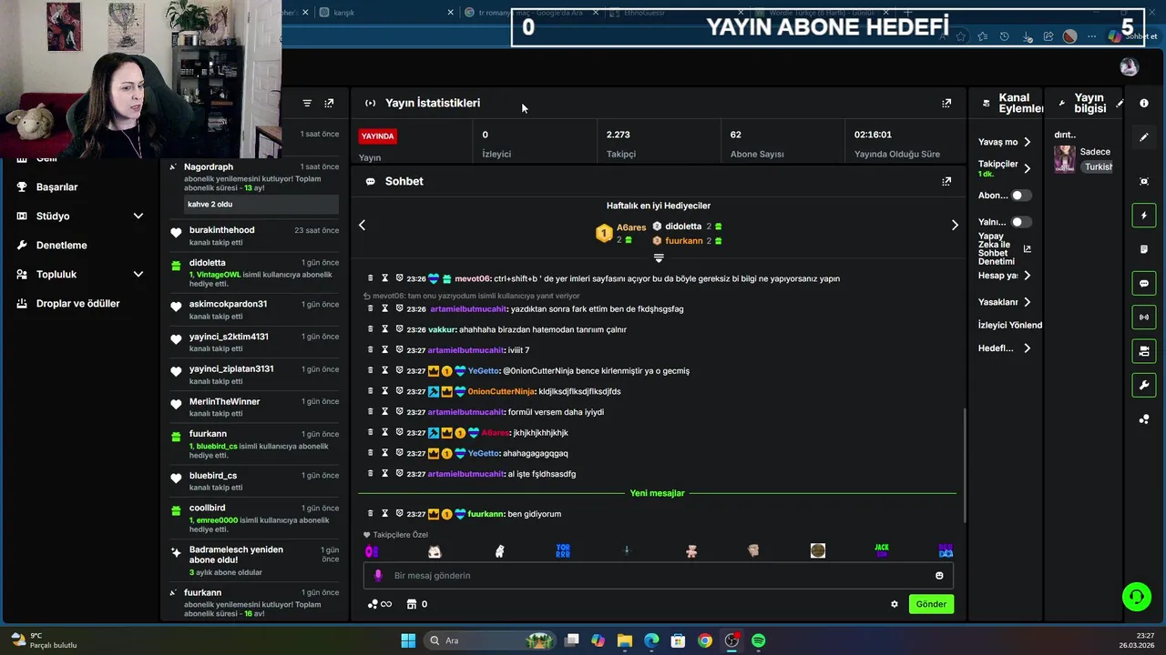Open the document notes icon in right toolbar
The width and height of the screenshot is (1166, 655).
tap(1144, 249)
